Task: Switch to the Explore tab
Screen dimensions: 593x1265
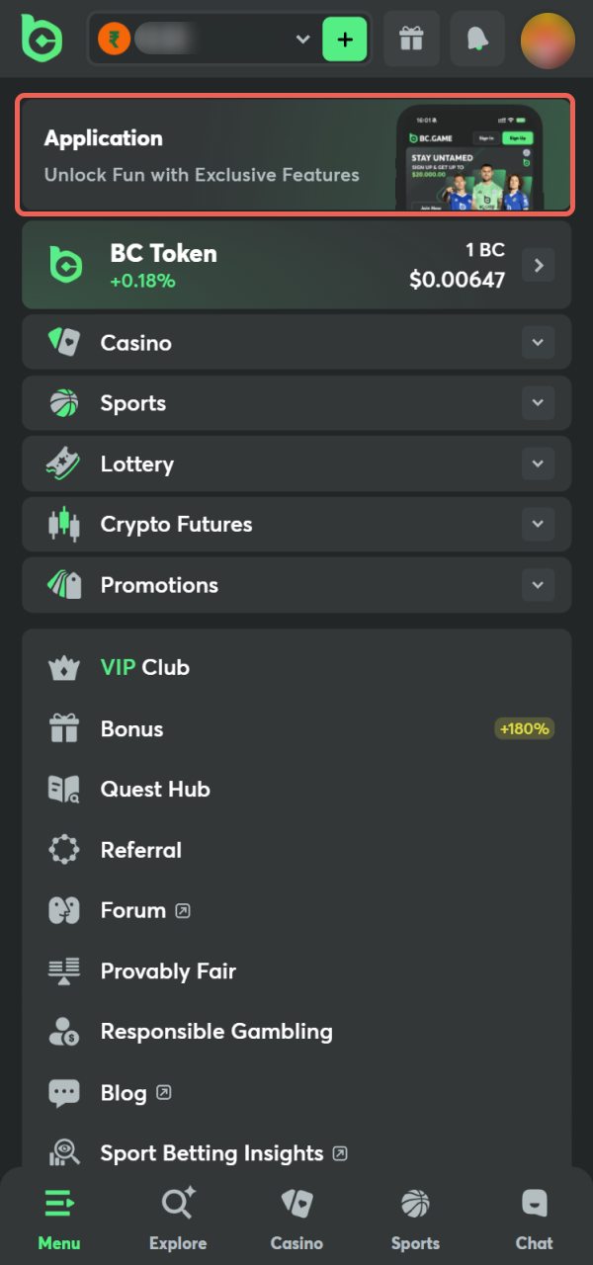Action: pyautogui.click(x=178, y=1218)
